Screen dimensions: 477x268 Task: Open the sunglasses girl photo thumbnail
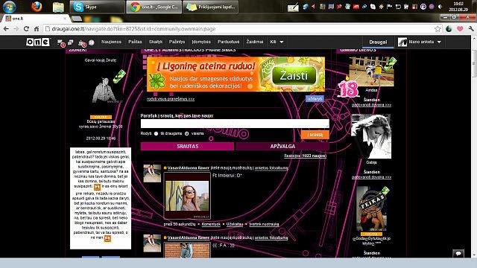pos(187,196)
